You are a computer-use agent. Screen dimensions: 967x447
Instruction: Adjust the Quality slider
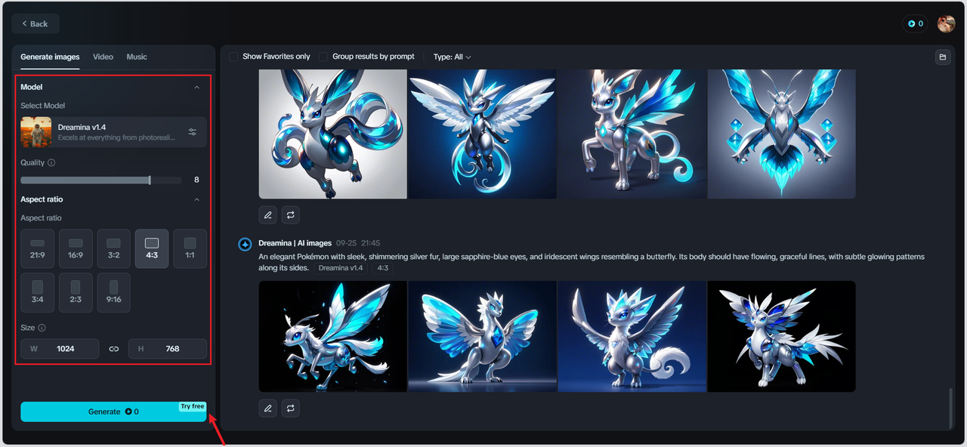100,180
